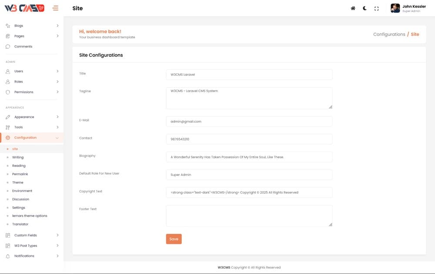Click the Permissions shield icon
The image size is (435, 274).
8,92
